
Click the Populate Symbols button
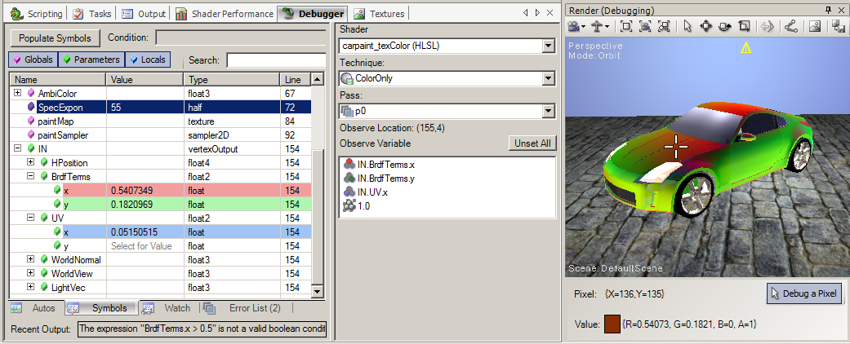(56, 38)
